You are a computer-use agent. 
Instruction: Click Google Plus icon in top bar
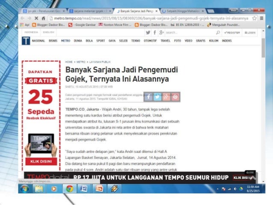pyautogui.click(x=161, y=33)
